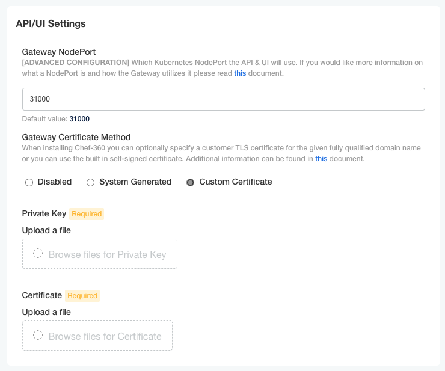Click the Required badge beside Private Key
The height and width of the screenshot is (371, 445).
(87, 214)
